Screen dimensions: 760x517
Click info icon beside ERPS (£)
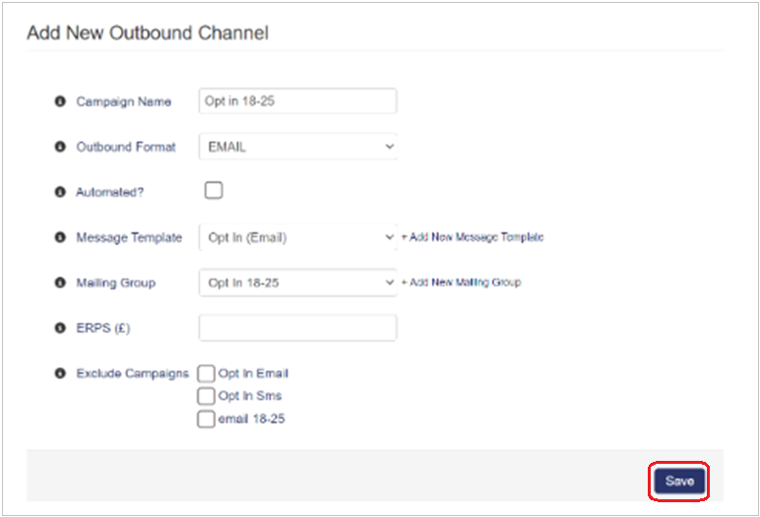pos(60,328)
